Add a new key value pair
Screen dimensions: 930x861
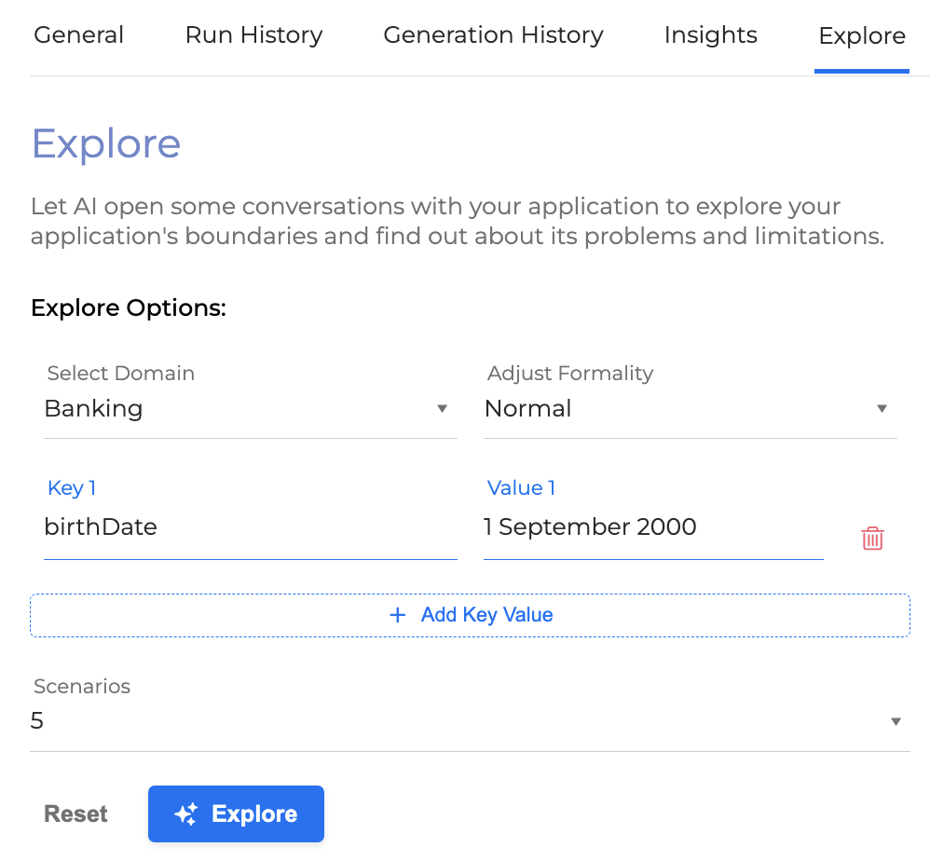coord(470,615)
